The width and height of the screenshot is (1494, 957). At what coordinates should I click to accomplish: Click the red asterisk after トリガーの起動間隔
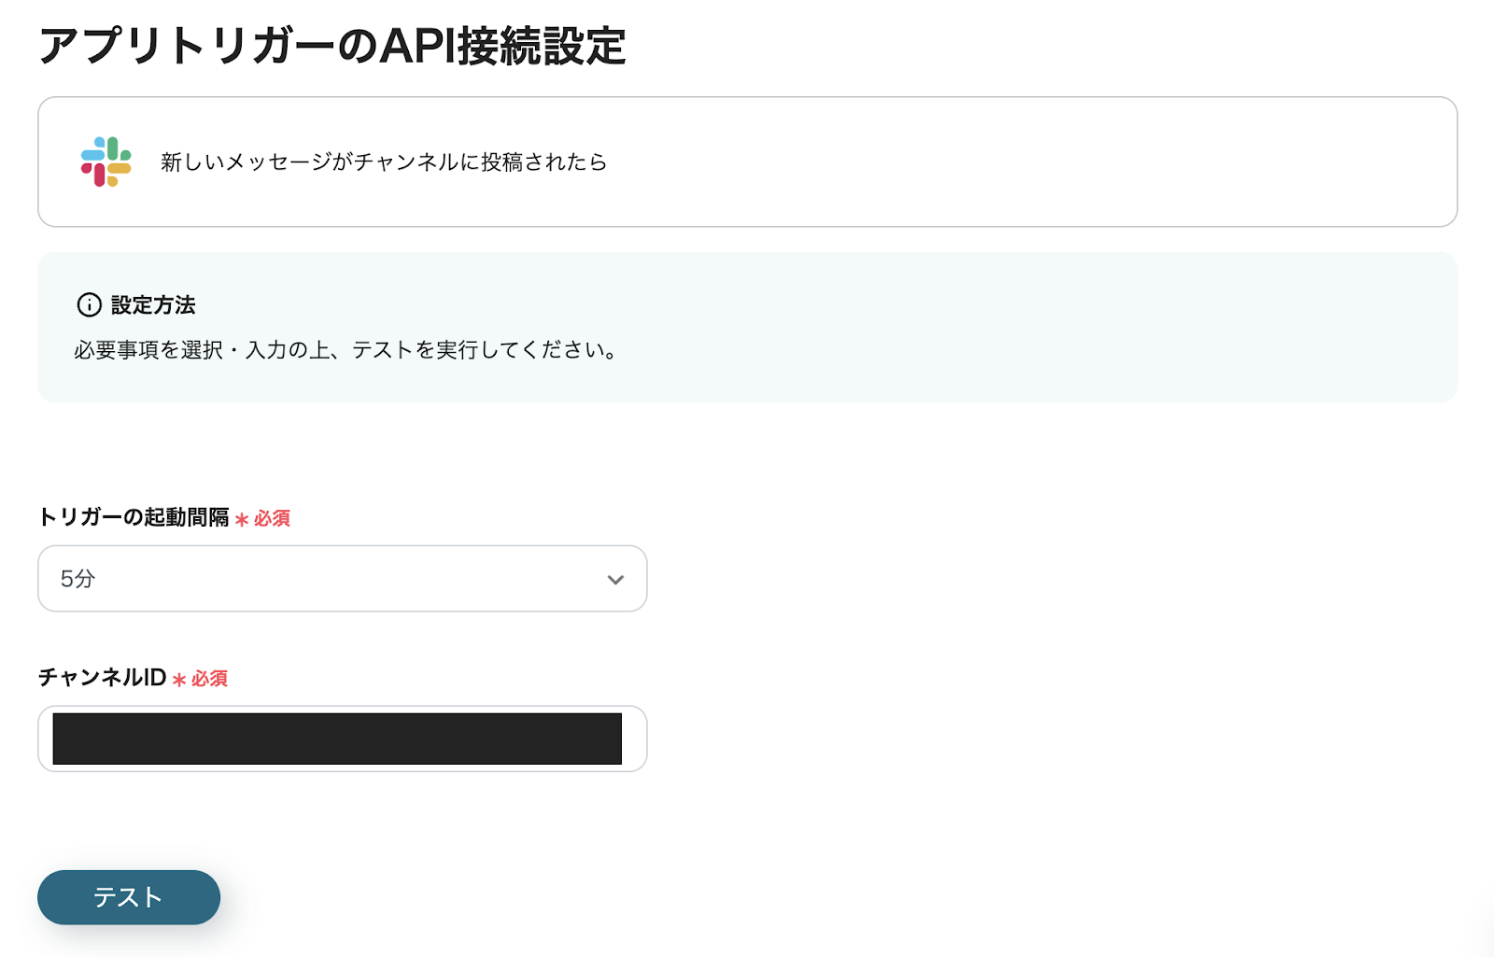point(242,519)
